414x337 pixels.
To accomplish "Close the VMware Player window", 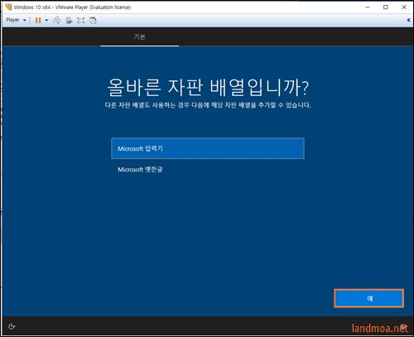I will click(404, 7).
